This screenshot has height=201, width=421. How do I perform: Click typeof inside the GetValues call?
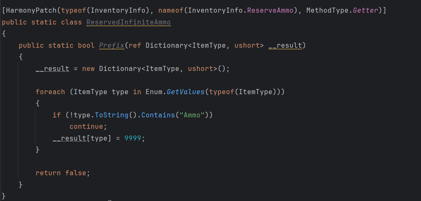[x=222, y=92]
